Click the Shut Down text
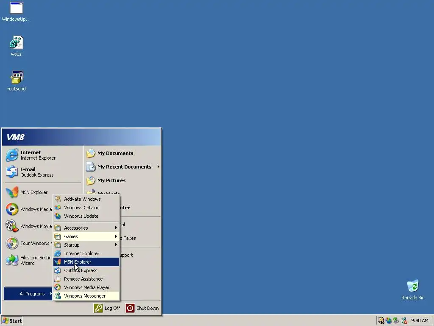Screen dimensions: 434x326 [147, 308]
